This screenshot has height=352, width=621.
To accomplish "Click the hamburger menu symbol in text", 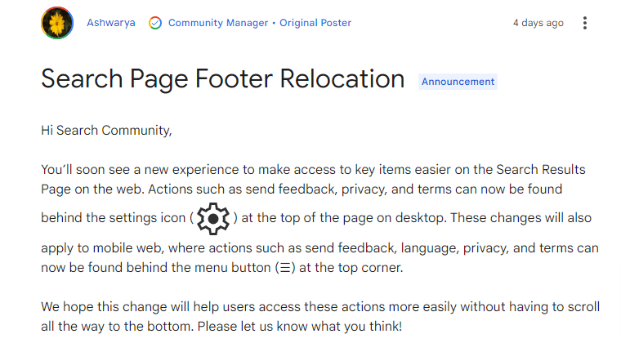I will [285, 268].
